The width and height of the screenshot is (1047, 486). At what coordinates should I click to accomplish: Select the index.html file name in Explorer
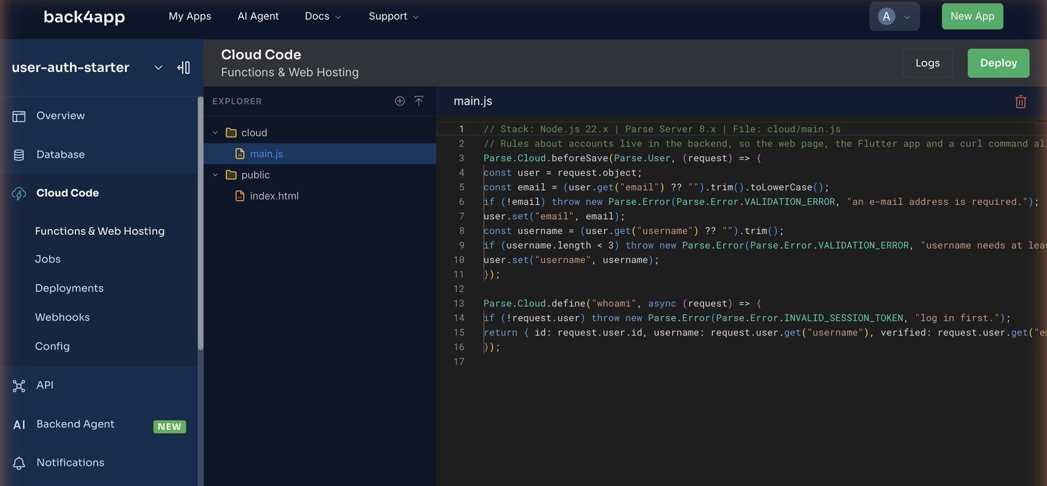pyautogui.click(x=274, y=196)
